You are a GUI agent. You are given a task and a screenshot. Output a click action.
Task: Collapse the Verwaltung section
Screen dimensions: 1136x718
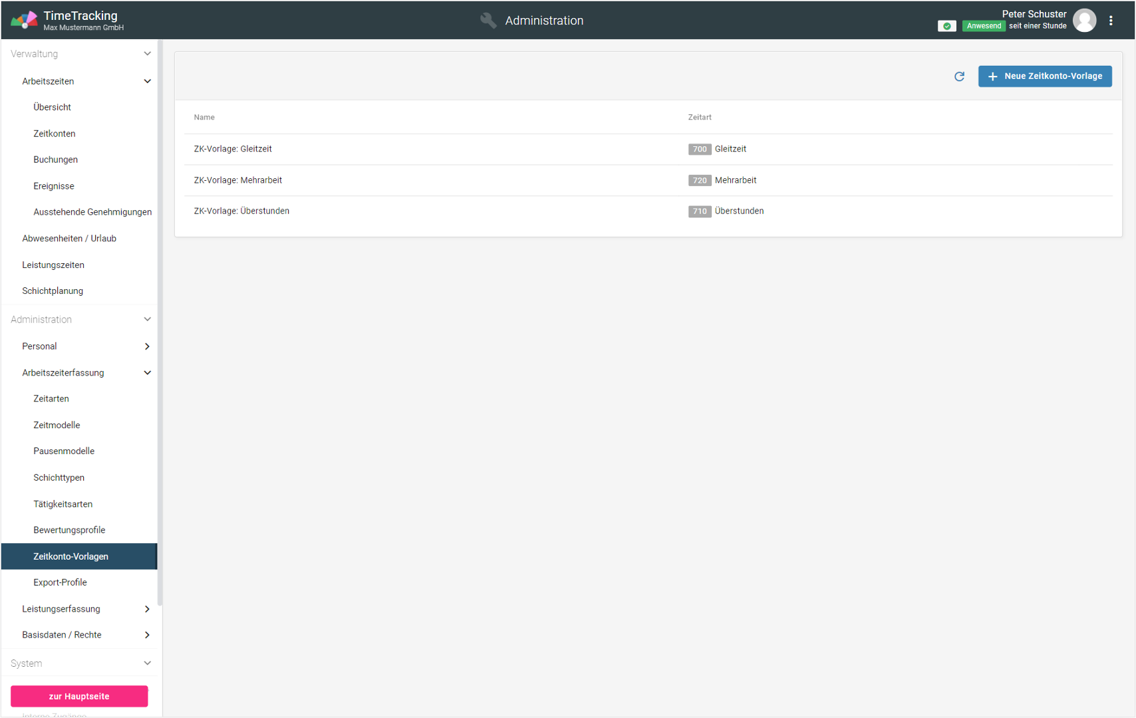pos(147,54)
